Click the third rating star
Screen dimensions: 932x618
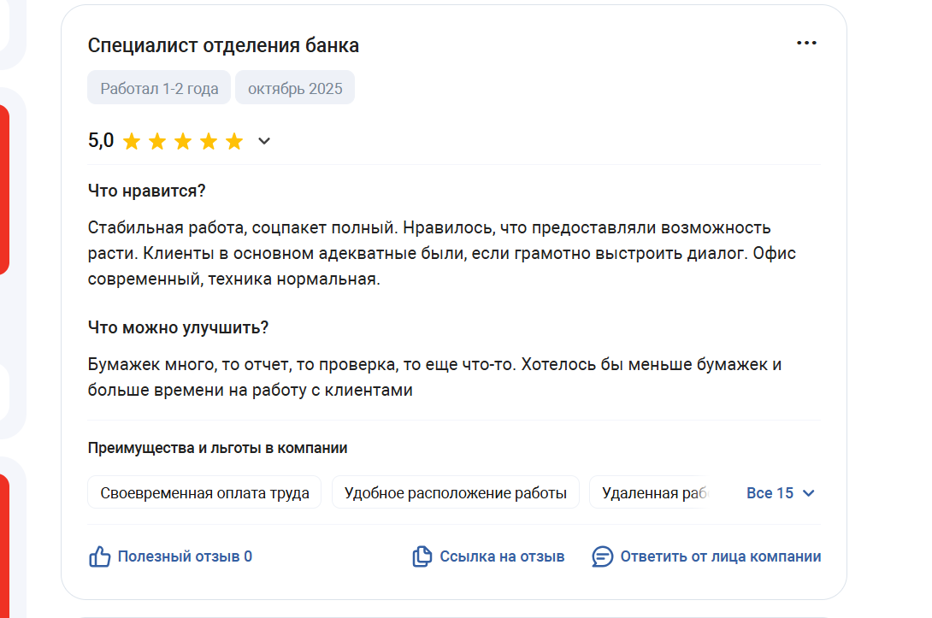[x=183, y=141]
